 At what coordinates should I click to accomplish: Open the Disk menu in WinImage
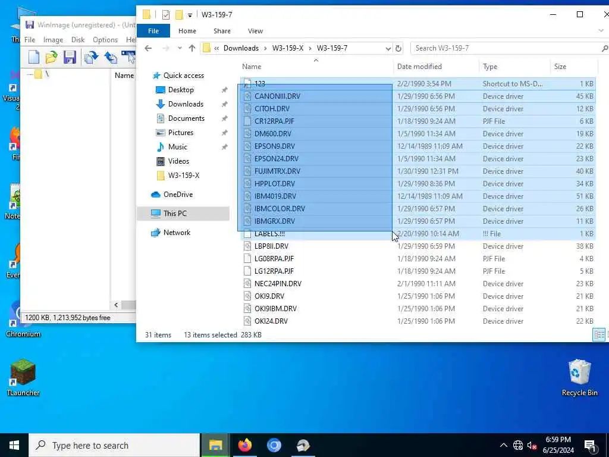[x=78, y=40]
